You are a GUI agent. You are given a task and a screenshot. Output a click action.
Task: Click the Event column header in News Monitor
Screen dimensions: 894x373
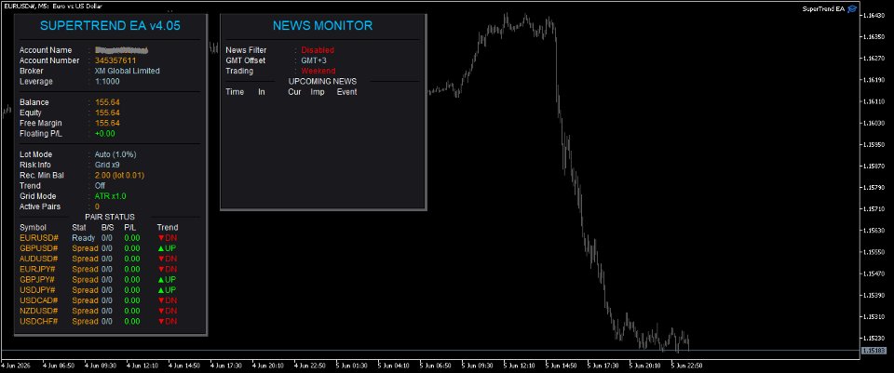coord(346,92)
